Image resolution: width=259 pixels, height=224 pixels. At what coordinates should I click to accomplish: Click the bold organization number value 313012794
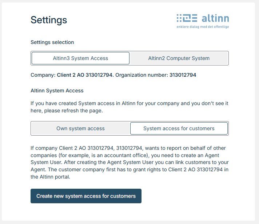pyautogui.click(x=183, y=75)
